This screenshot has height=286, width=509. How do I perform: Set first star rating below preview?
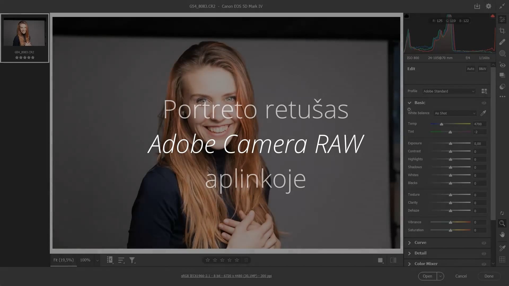click(x=208, y=260)
